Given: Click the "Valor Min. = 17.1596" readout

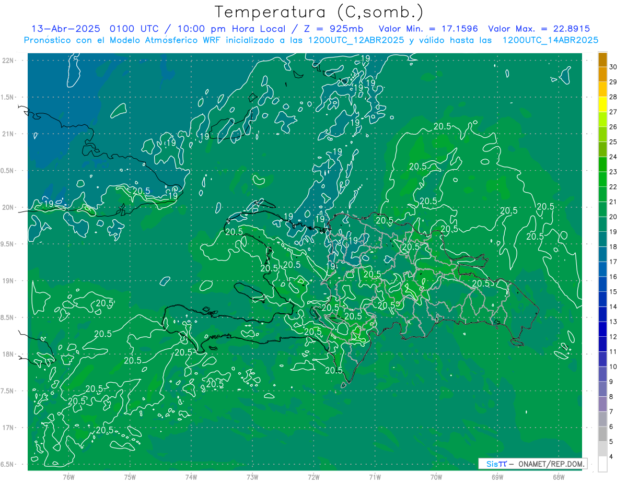Looking at the screenshot, I should [428, 29].
